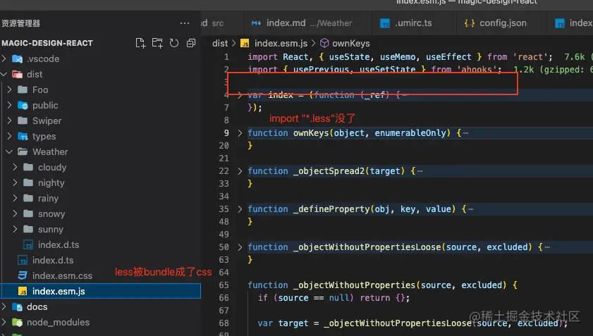This screenshot has height=336, width=593.
Task: Click the dist folder icon
Action: [17, 74]
